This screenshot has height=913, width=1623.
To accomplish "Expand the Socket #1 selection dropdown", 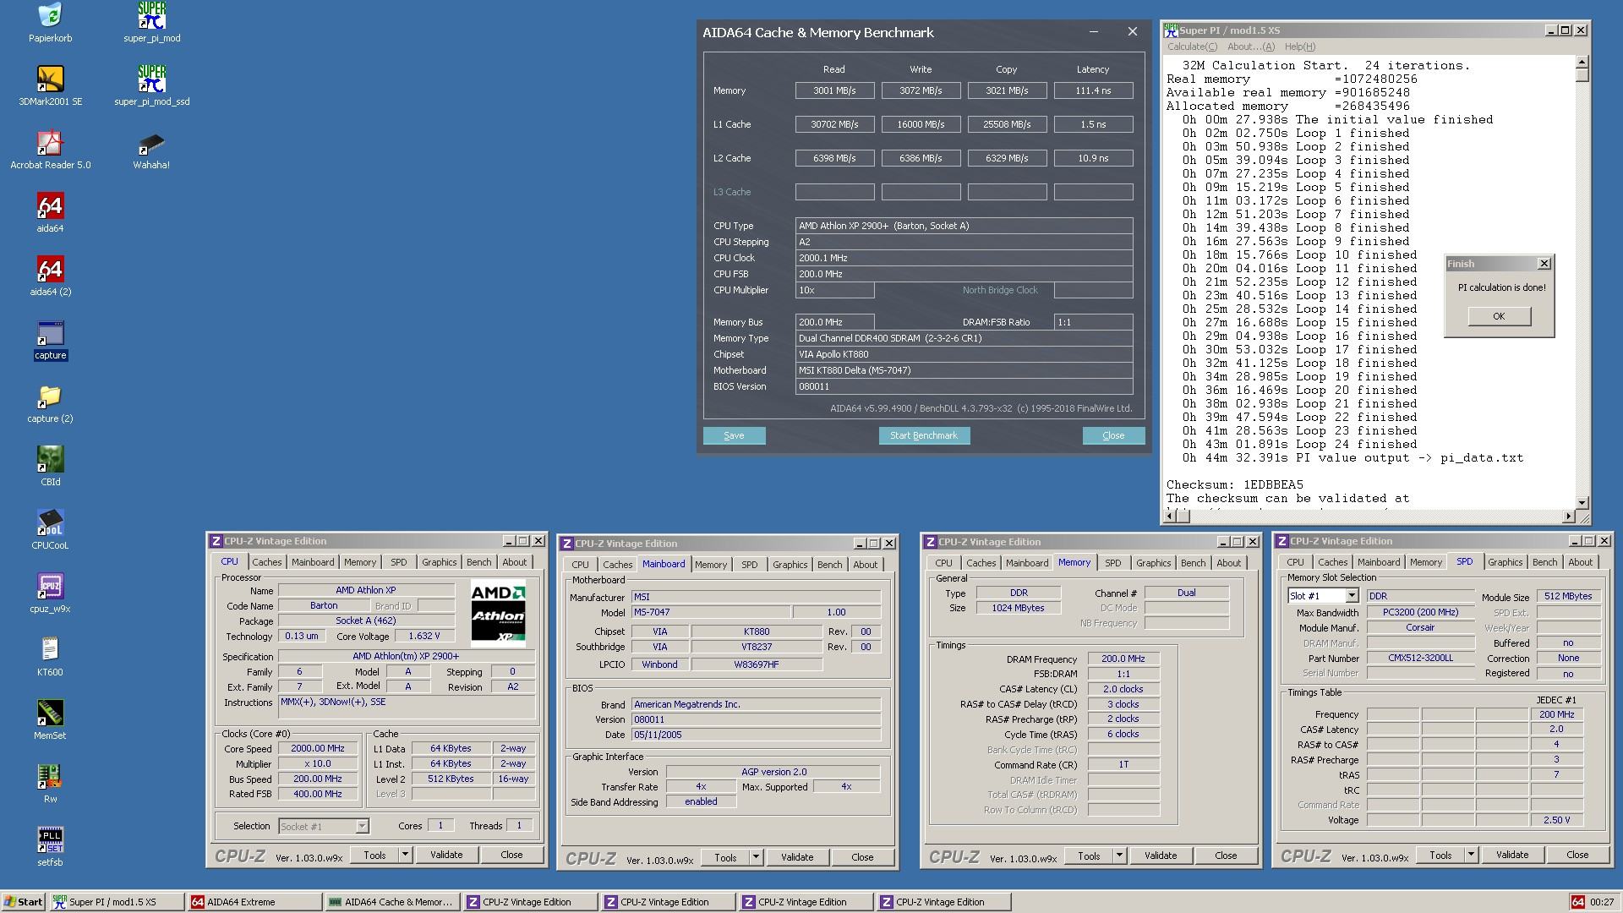I will tap(362, 827).
